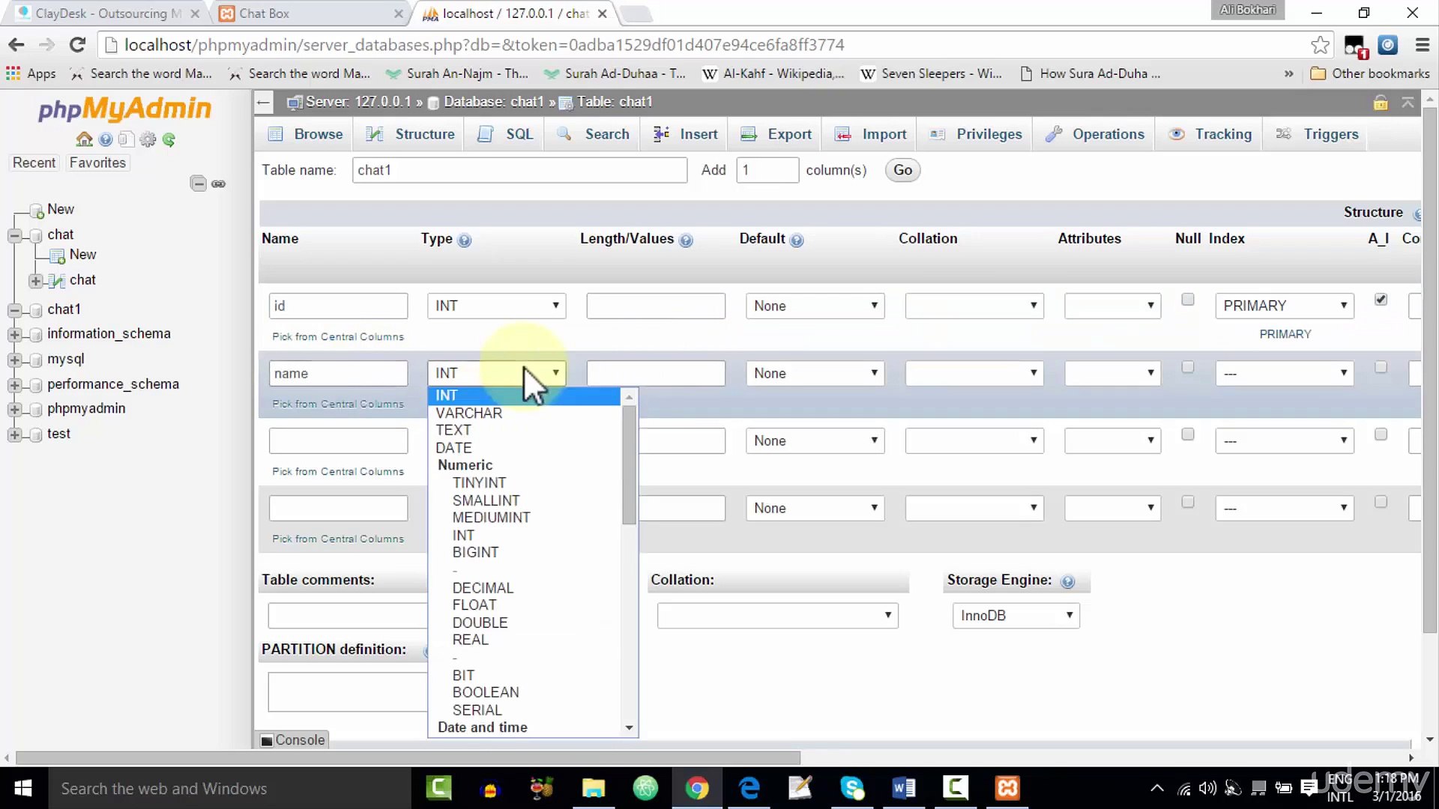Open the navigation panel settings gear

148,139
